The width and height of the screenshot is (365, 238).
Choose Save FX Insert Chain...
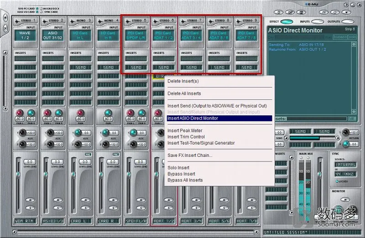point(190,155)
